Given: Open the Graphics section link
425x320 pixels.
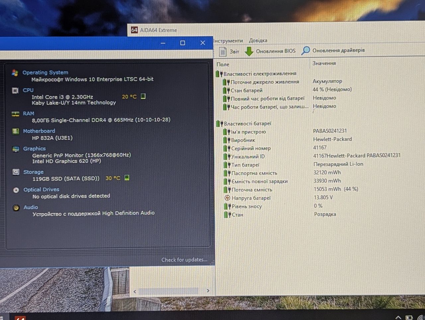Looking at the screenshot, I should tap(35, 149).
